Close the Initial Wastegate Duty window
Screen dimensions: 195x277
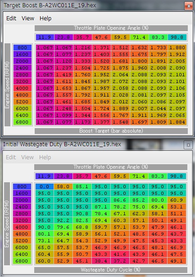click(x=188, y=145)
